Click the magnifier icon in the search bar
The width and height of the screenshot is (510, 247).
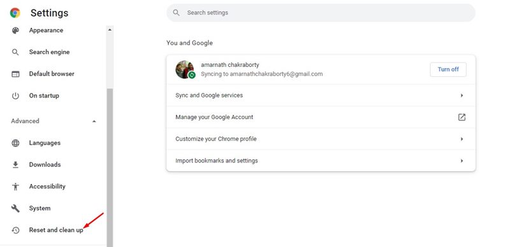(177, 13)
